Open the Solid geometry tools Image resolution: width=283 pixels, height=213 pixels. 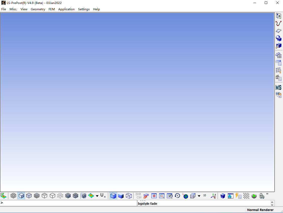point(278,38)
